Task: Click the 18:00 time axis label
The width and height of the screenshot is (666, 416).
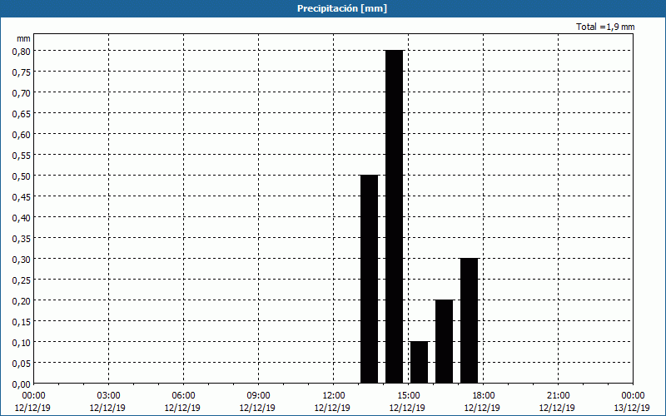Action: [x=484, y=396]
